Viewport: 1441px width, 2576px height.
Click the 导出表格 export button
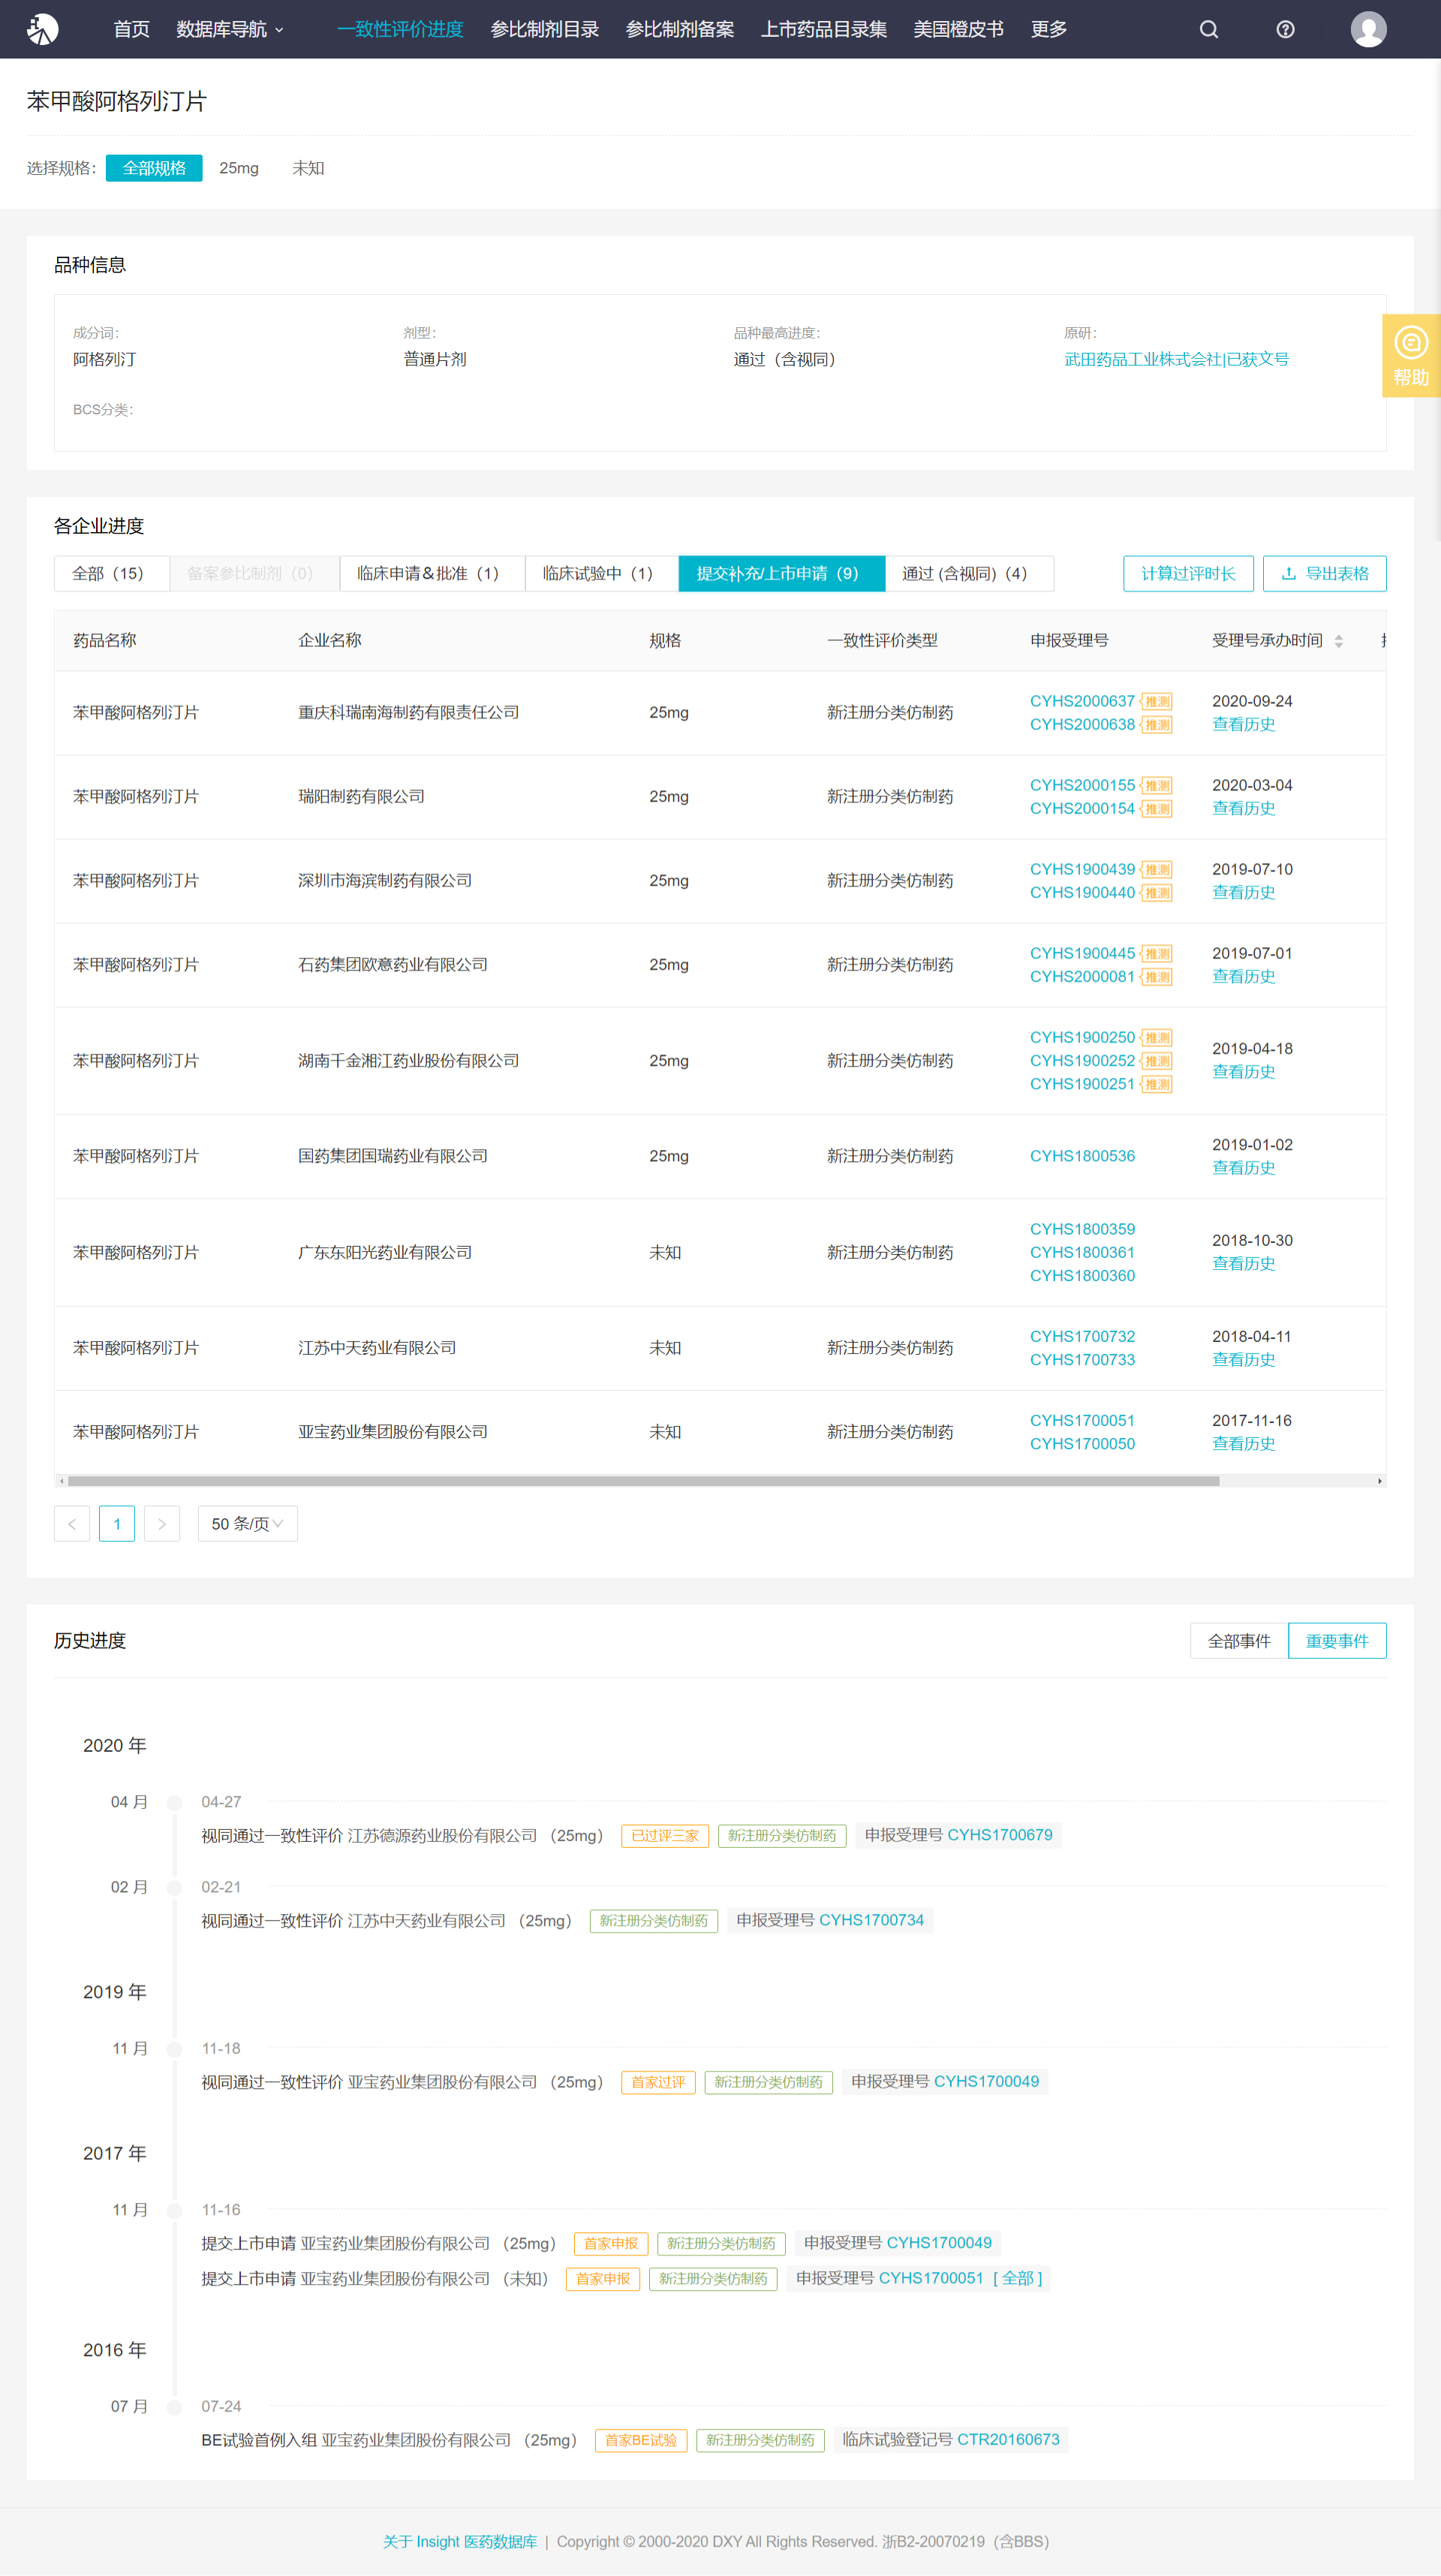(x=1324, y=574)
